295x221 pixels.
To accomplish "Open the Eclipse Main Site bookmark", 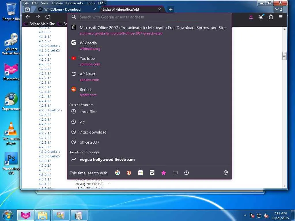I will pyautogui.click(x=39, y=24).
